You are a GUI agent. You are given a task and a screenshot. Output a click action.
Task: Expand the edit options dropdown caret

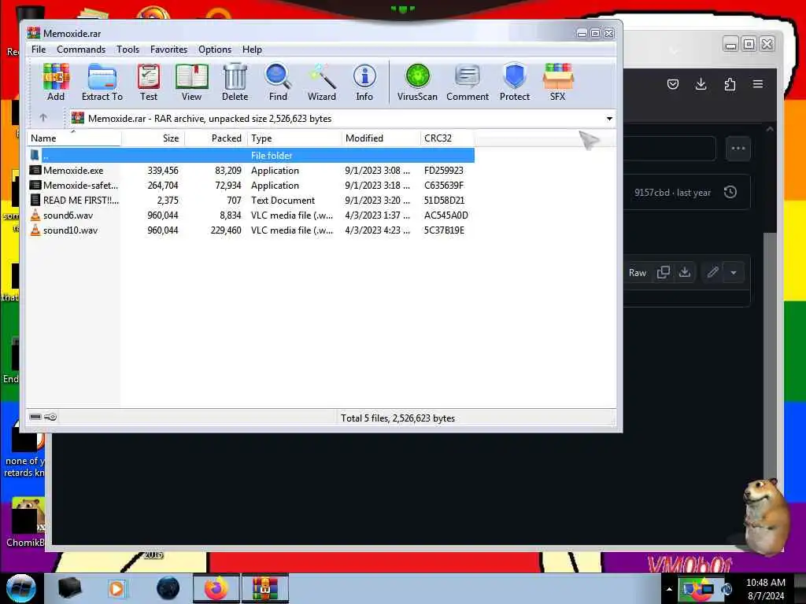point(734,273)
